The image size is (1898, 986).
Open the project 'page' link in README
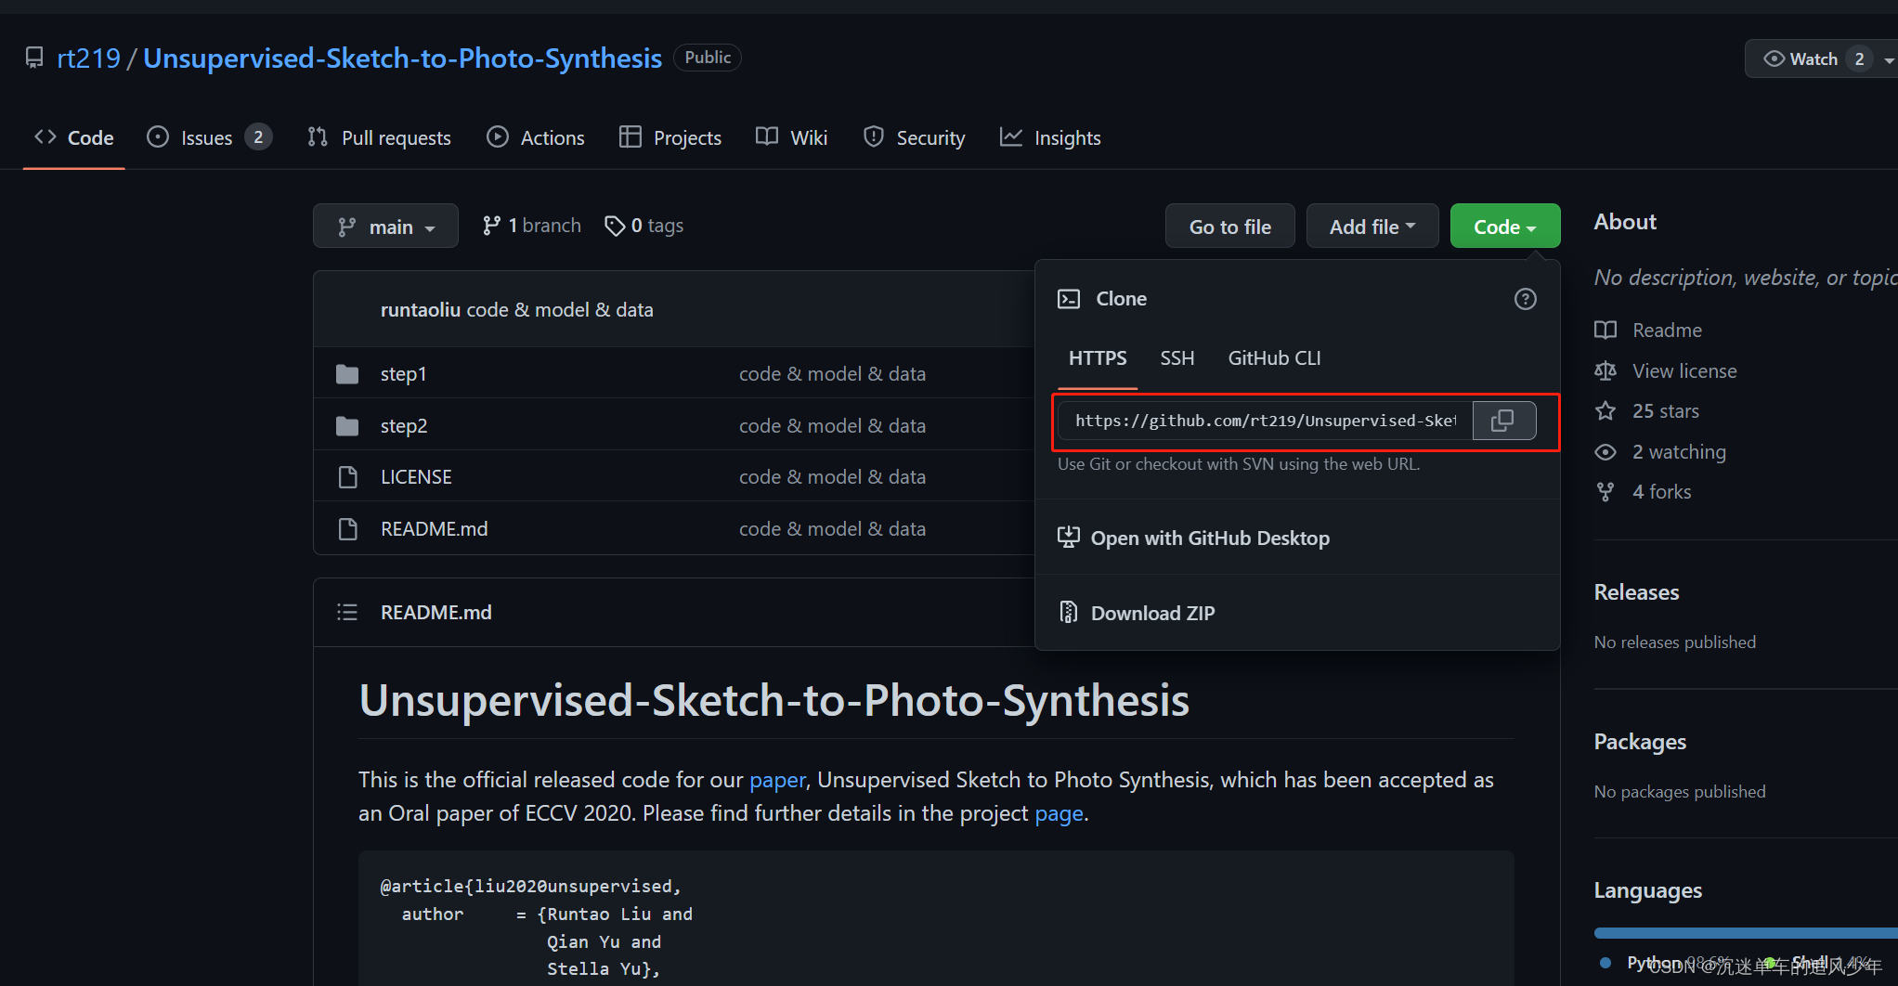point(1059,813)
